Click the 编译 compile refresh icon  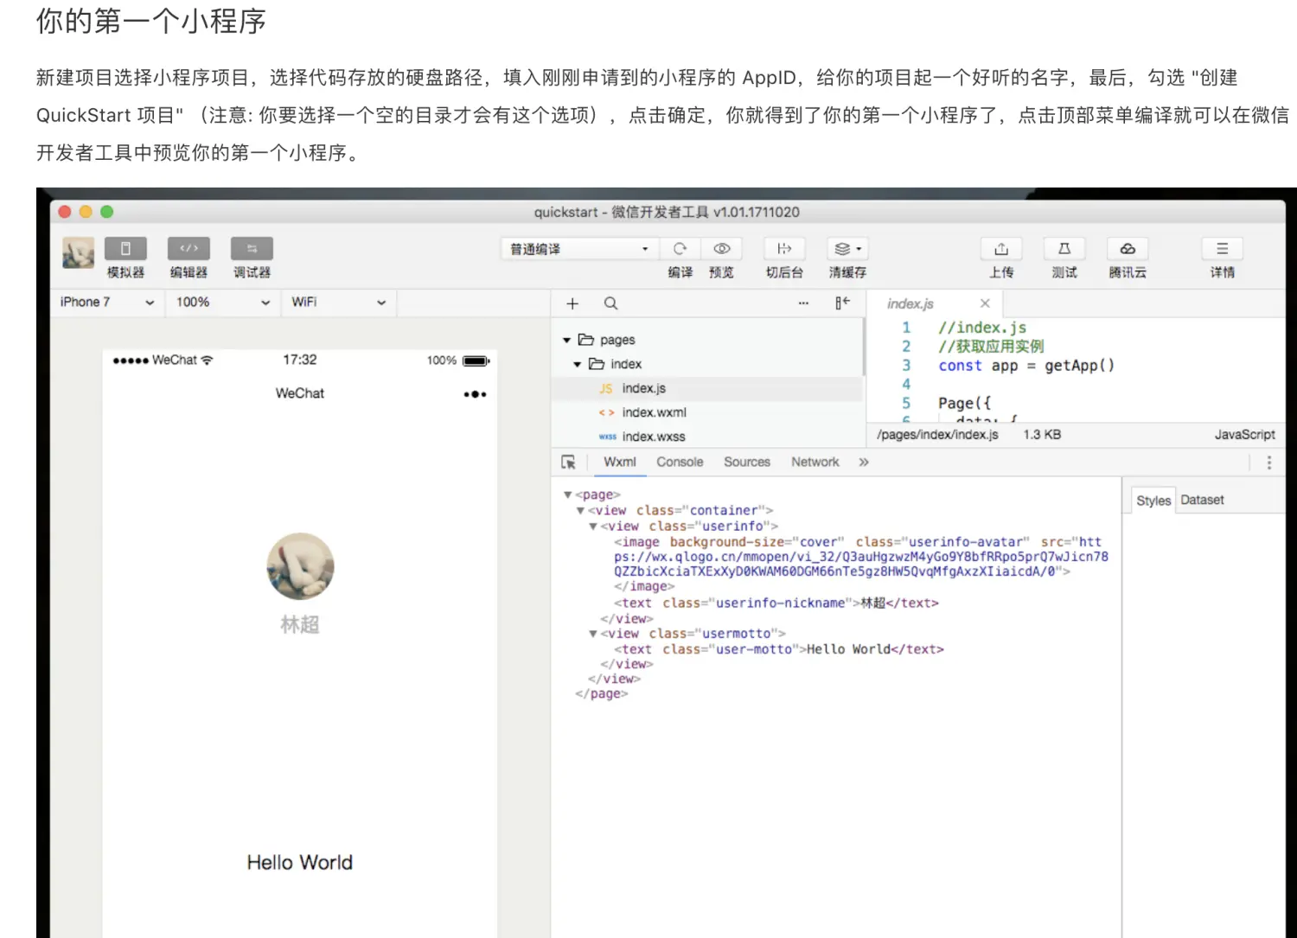tap(680, 249)
